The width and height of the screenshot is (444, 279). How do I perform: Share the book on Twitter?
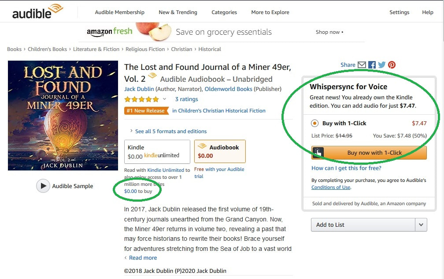(x=382, y=65)
